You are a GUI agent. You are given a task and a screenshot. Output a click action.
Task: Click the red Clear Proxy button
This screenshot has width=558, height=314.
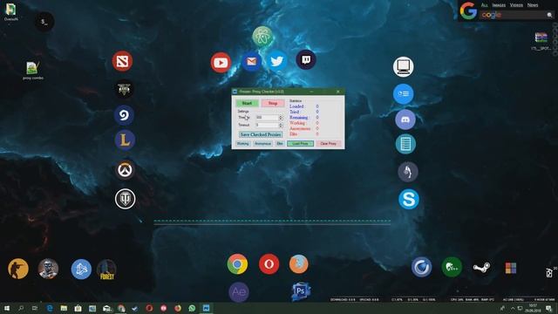pyautogui.click(x=328, y=143)
